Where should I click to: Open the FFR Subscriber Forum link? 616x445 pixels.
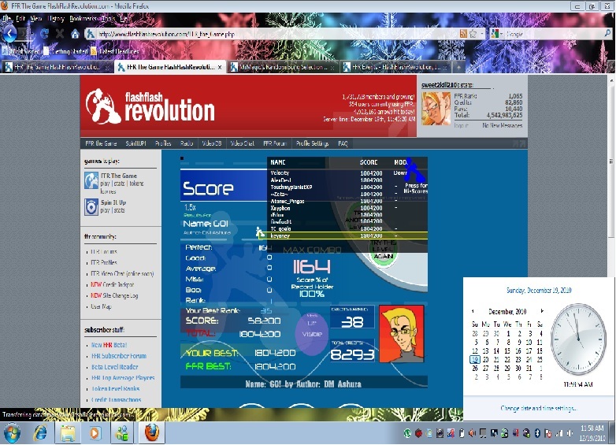[x=119, y=356]
